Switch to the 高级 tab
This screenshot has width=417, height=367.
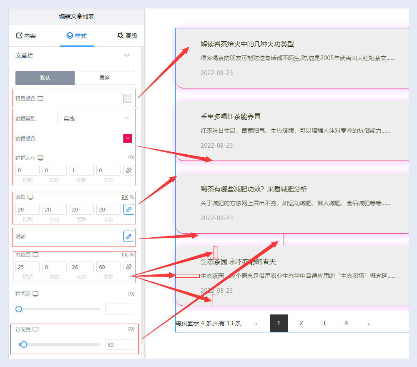[x=127, y=36]
